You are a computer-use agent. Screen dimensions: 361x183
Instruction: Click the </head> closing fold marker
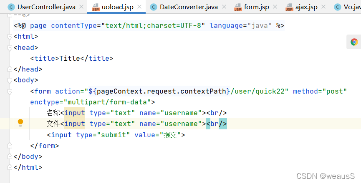(x=10, y=69)
